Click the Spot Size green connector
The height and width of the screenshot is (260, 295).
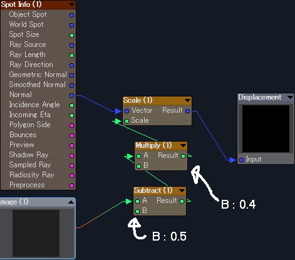71,35
